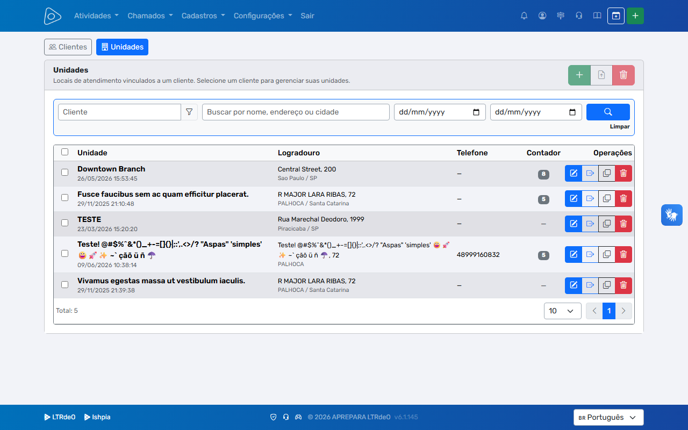Viewport: 688px width, 430px height.
Task: Open the book documentation icon
Action: 597,16
